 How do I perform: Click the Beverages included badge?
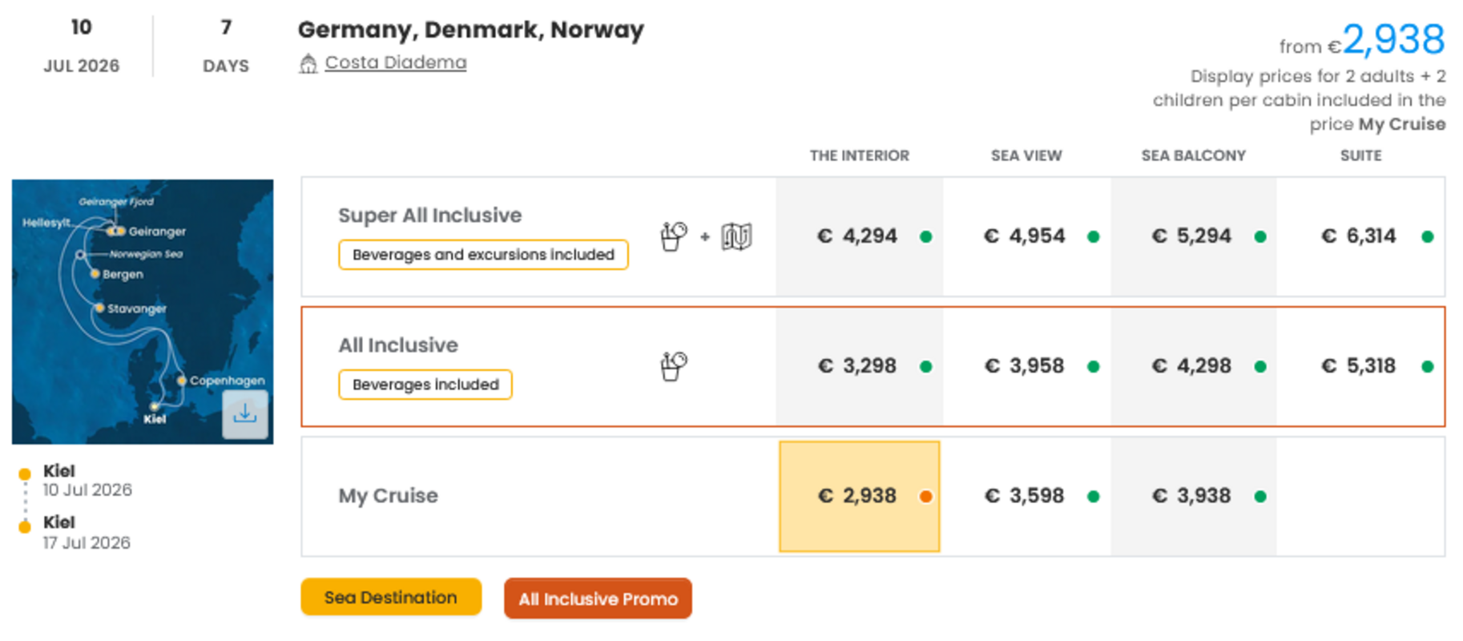pos(425,385)
